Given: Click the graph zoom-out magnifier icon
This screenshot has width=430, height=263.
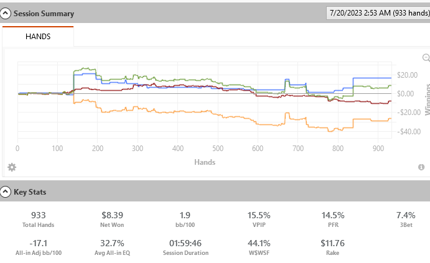Looking at the screenshot, I should tap(426, 58).
